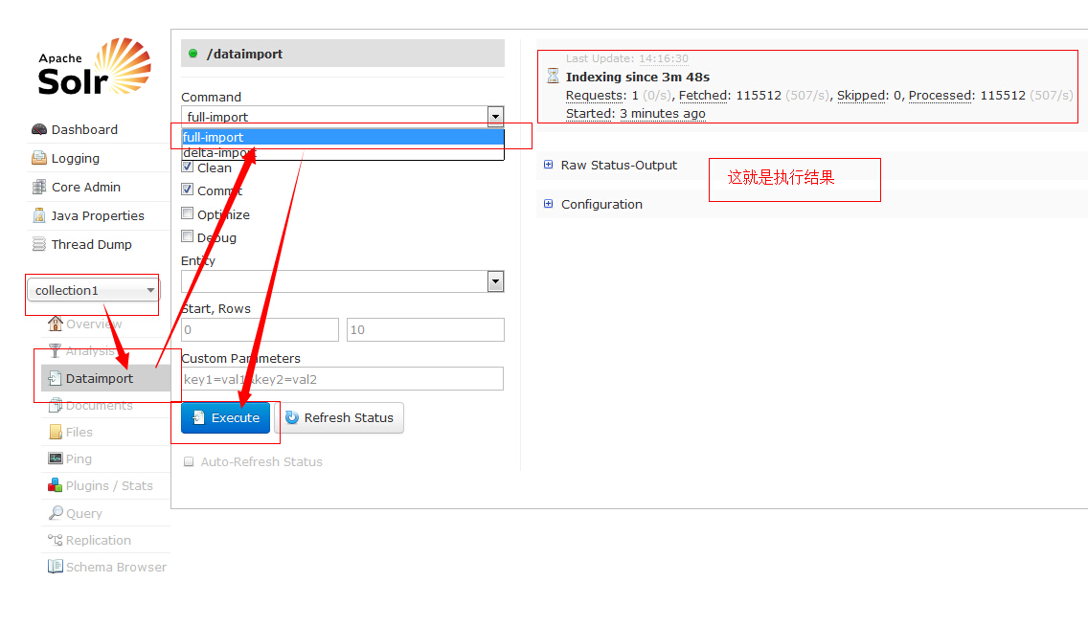Enable the Optimize checkbox
1088x626 pixels.
pos(187,212)
